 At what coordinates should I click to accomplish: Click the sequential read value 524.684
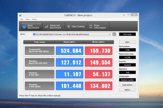click(x=70, y=50)
